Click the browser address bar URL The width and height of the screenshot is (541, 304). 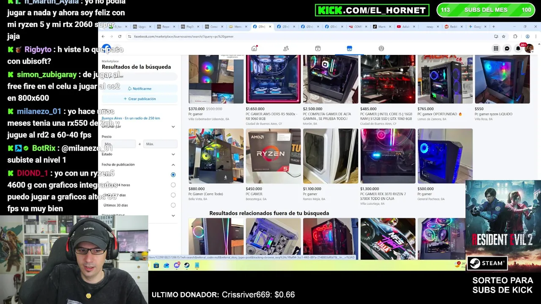[x=183, y=36]
